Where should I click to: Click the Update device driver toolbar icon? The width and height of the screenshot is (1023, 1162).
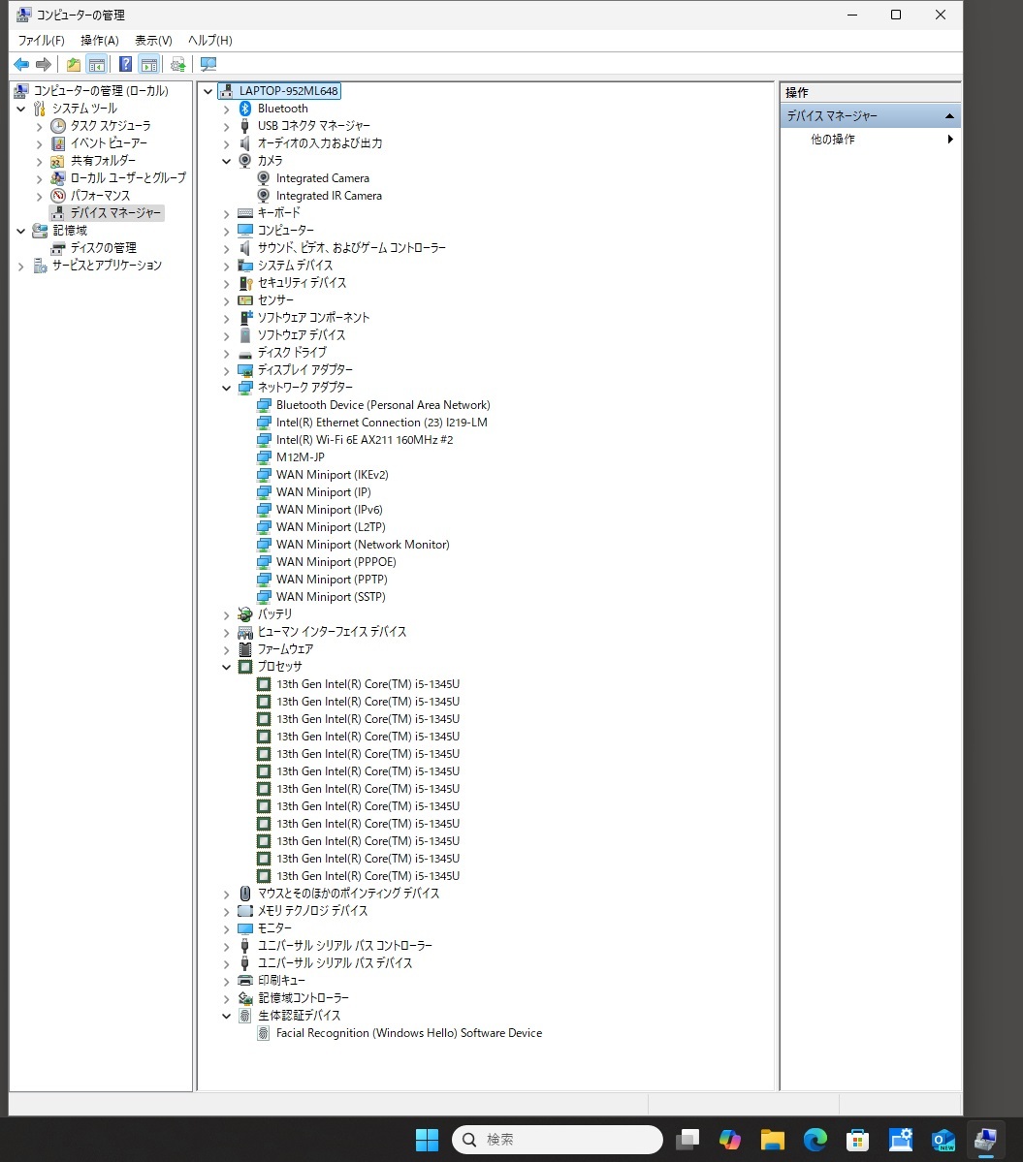coord(177,65)
